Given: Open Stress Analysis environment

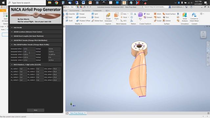Looking at the screenshot, I should pos(185,17).
